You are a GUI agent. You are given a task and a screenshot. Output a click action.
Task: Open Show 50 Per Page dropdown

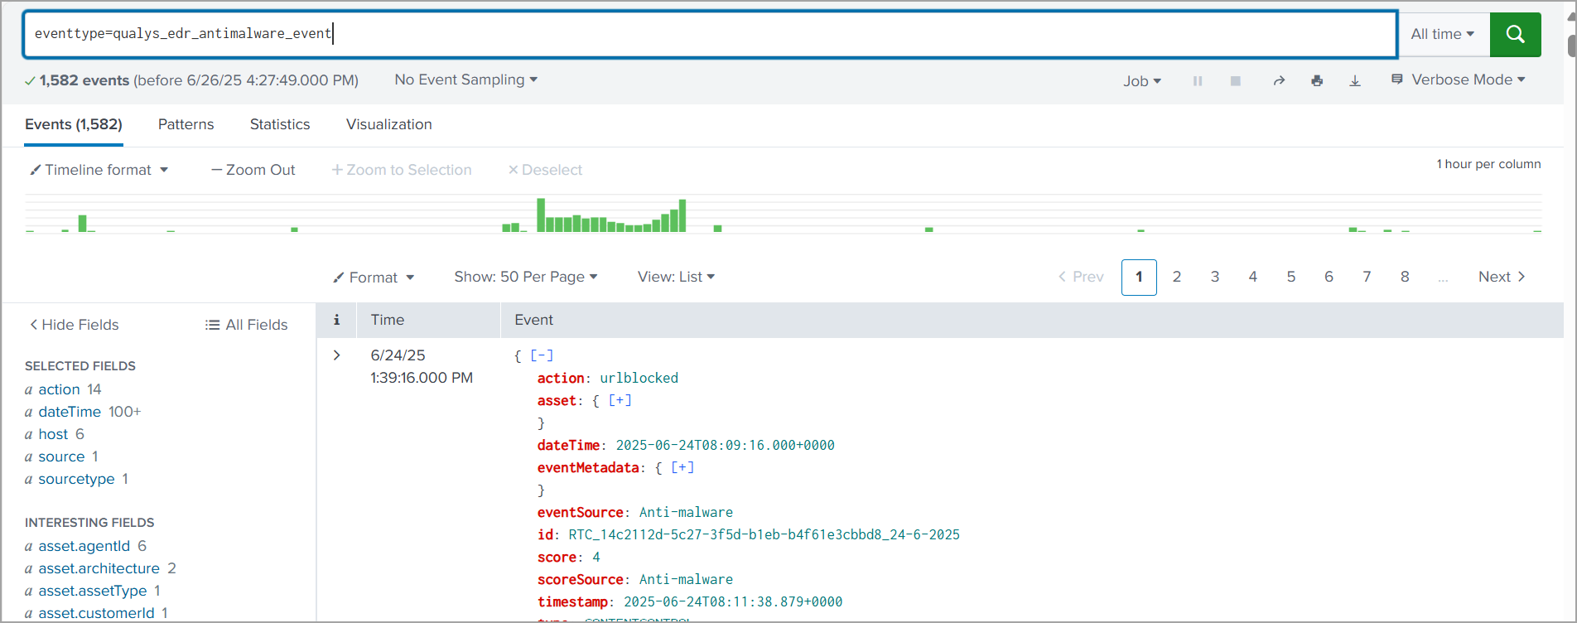point(525,277)
